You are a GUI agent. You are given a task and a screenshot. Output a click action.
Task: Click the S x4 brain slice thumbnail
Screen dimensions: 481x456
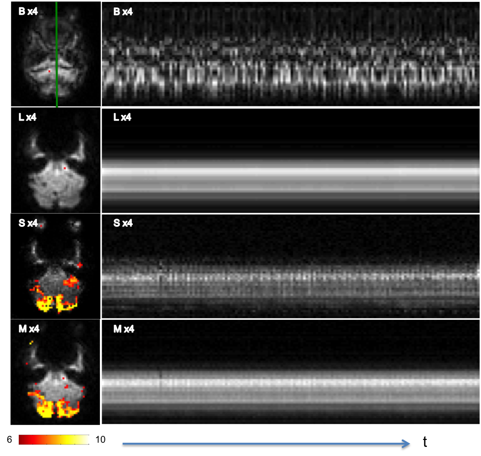[55, 266]
